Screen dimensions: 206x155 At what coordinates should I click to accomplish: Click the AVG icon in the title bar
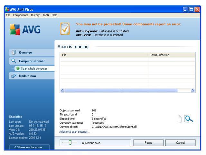(x=7, y=9)
